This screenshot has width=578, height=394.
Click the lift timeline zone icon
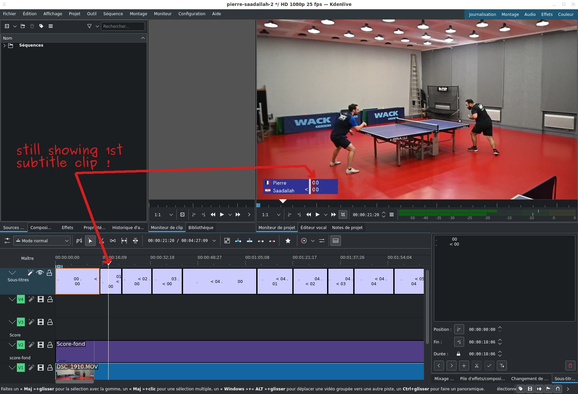coord(272,241)
